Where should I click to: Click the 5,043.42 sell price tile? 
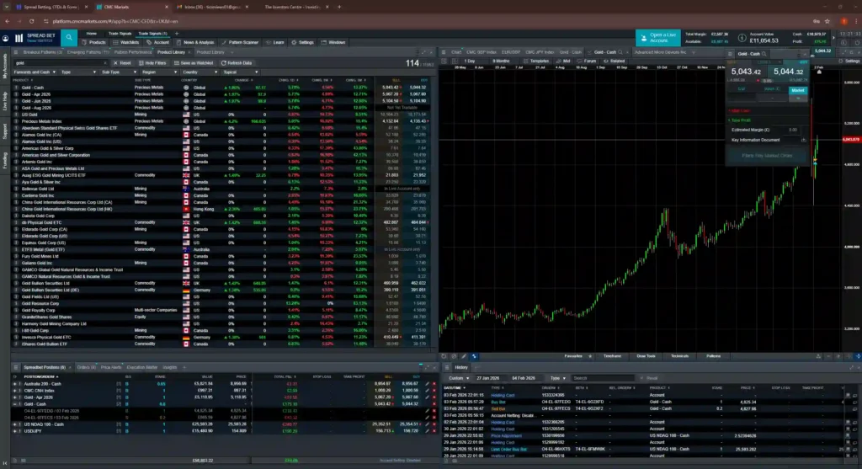click(746, 72)
